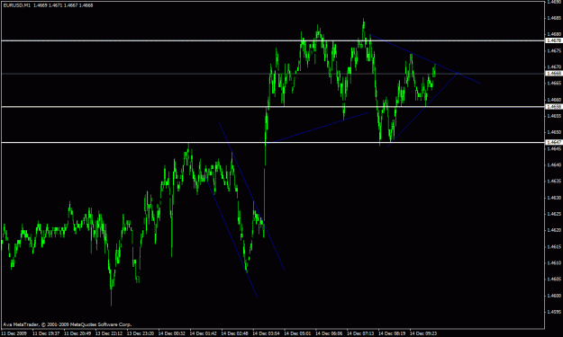Click the 1.4600 price scale label

[554, 296]
